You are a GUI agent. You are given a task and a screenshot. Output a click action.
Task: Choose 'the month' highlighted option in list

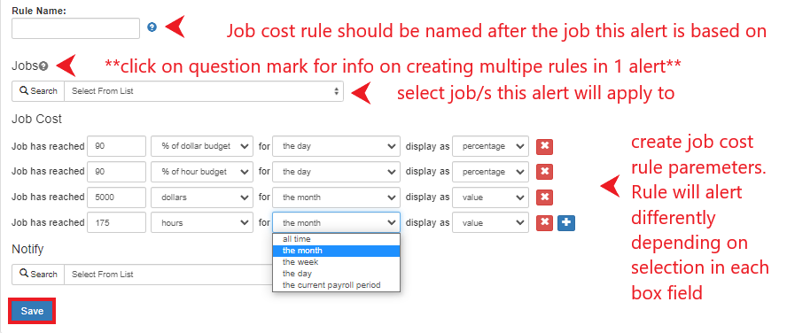(336, 251)
